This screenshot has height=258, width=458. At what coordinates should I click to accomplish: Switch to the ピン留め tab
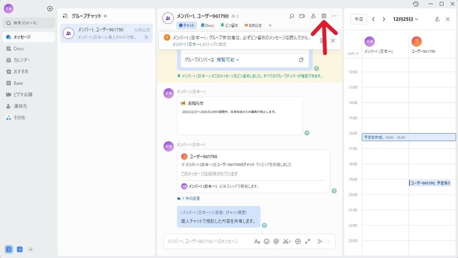229,25
